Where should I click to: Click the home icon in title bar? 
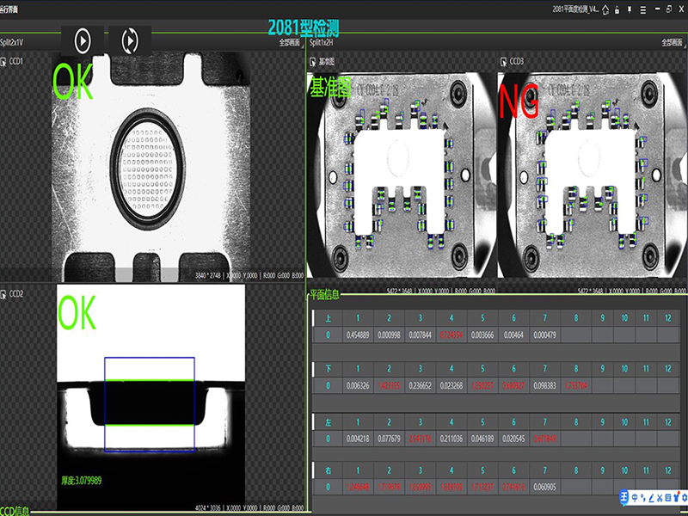(x=606, y=9)
